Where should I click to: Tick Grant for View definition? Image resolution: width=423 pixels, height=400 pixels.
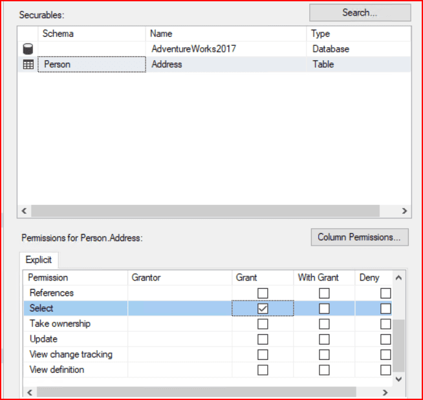pyautogui.click(x=263, y=370)
